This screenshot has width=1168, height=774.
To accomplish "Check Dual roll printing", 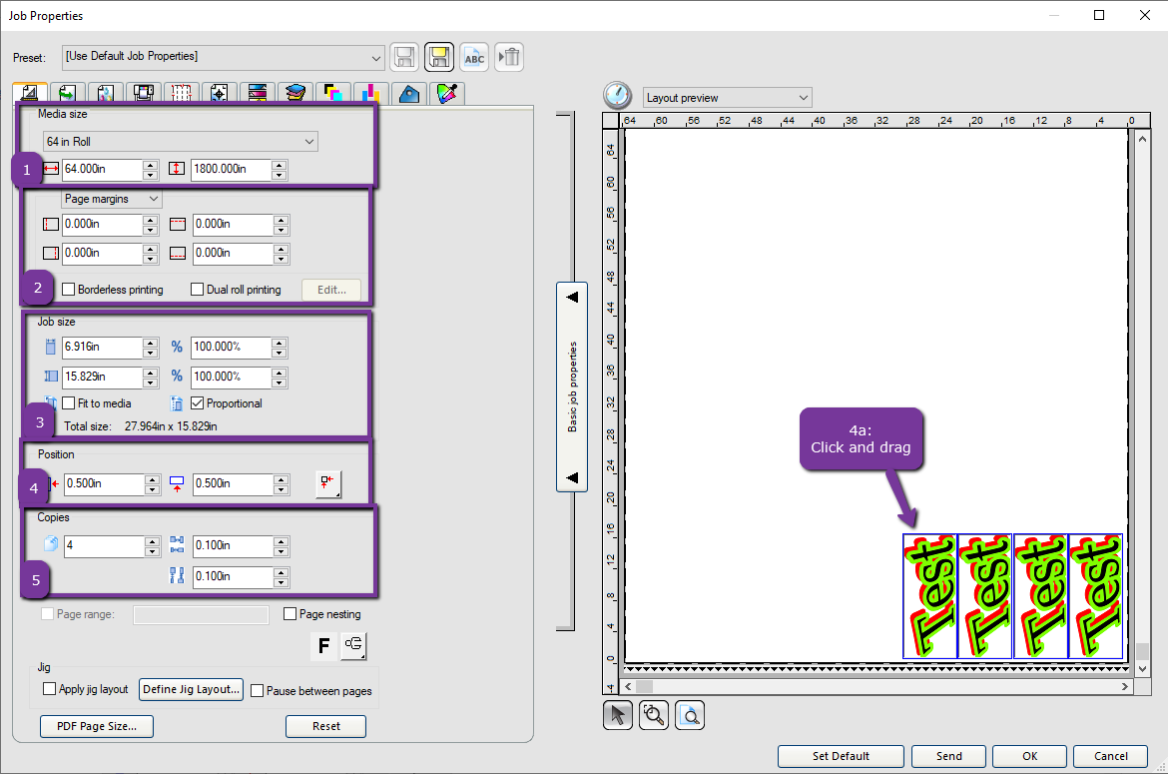I will pos(197,289).
